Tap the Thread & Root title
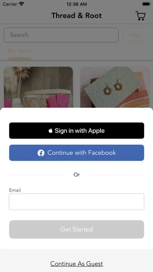The height and width of the screenshot is (272, 153). click(77, 16)
